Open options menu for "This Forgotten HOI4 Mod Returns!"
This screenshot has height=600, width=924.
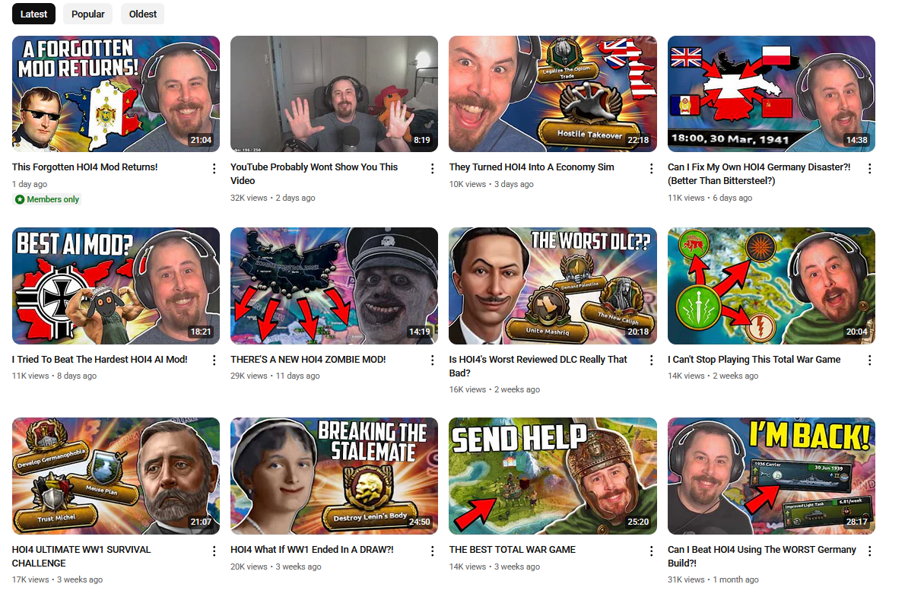click(x=214, y=169)
